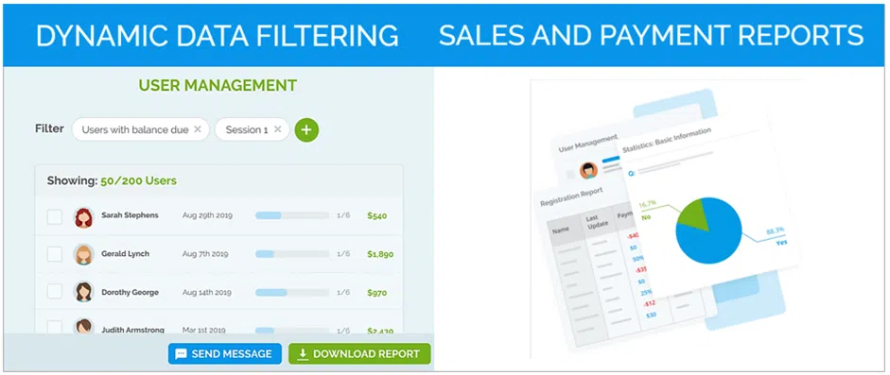Screen dimensions: 890x375
Task: Open Gerald Lynch's avatar
Action: coord(84,254)
